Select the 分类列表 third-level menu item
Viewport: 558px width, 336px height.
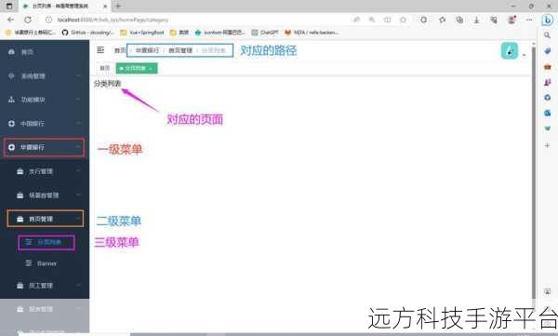(46, 243)
